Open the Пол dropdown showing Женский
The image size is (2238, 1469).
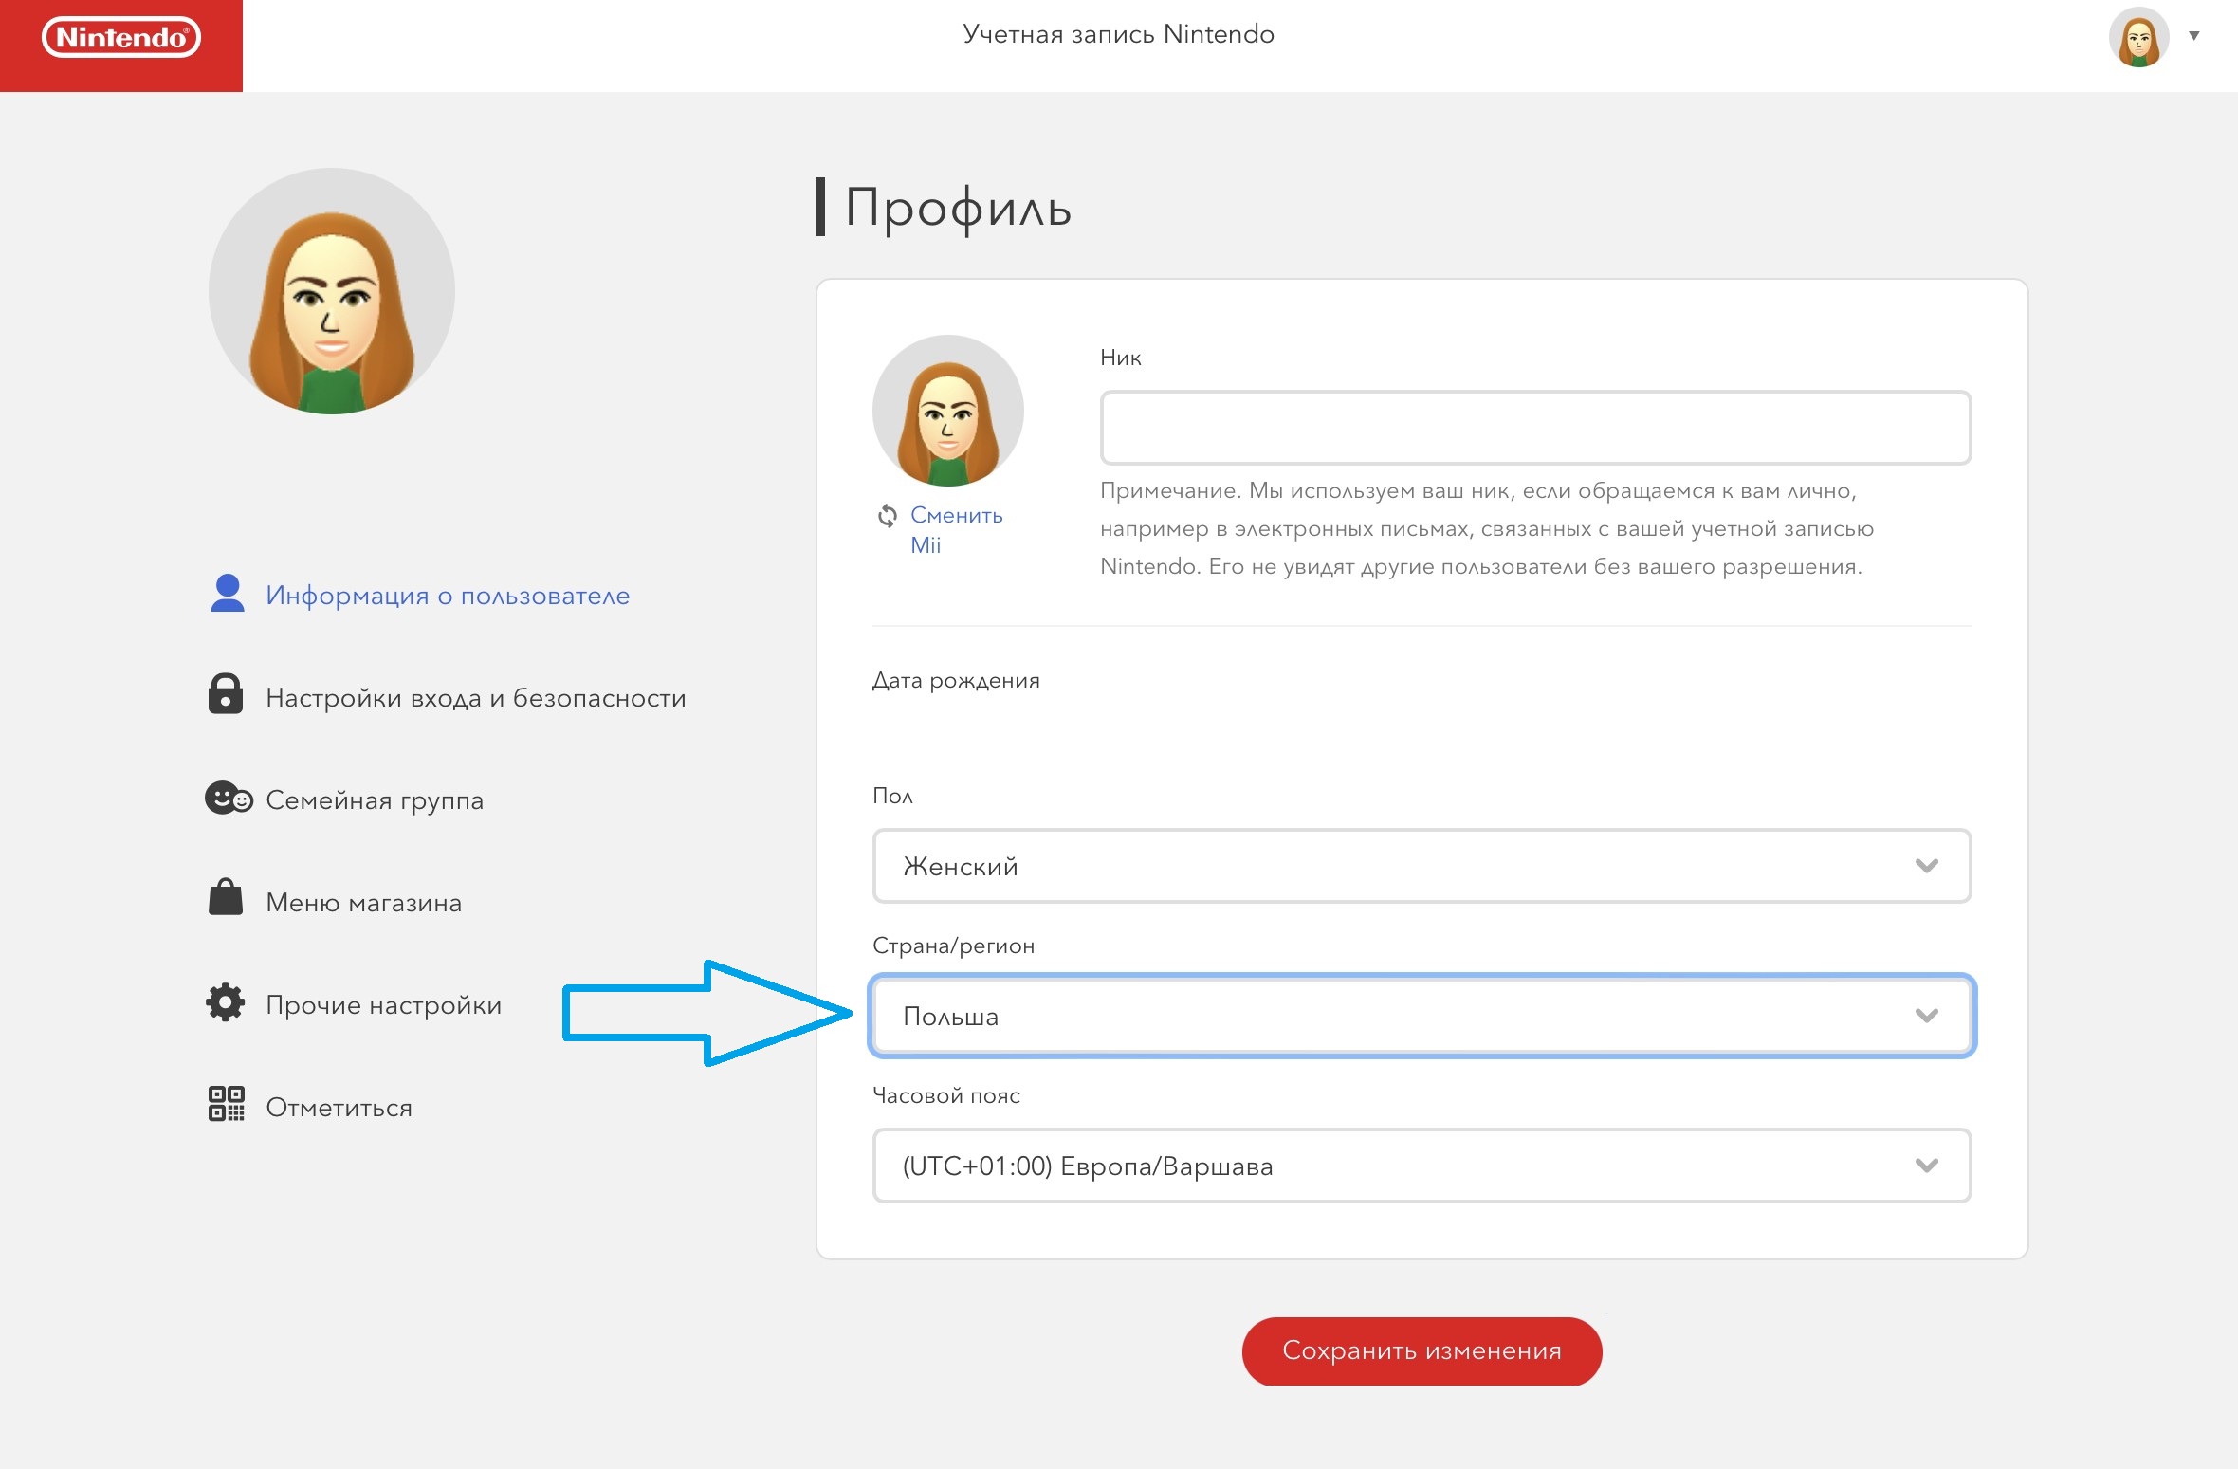tap(1422, 866)
